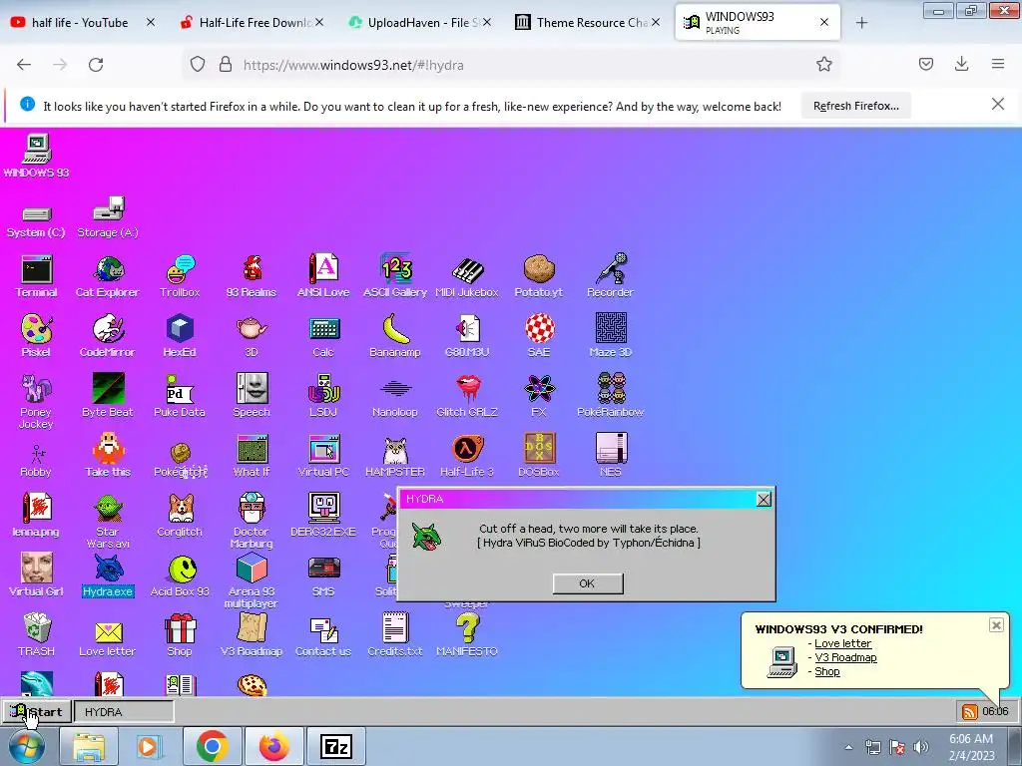Viewport: 1022px width, 766px height.
Task: Save page to Pocket icon
Action: tap(925, 64)
